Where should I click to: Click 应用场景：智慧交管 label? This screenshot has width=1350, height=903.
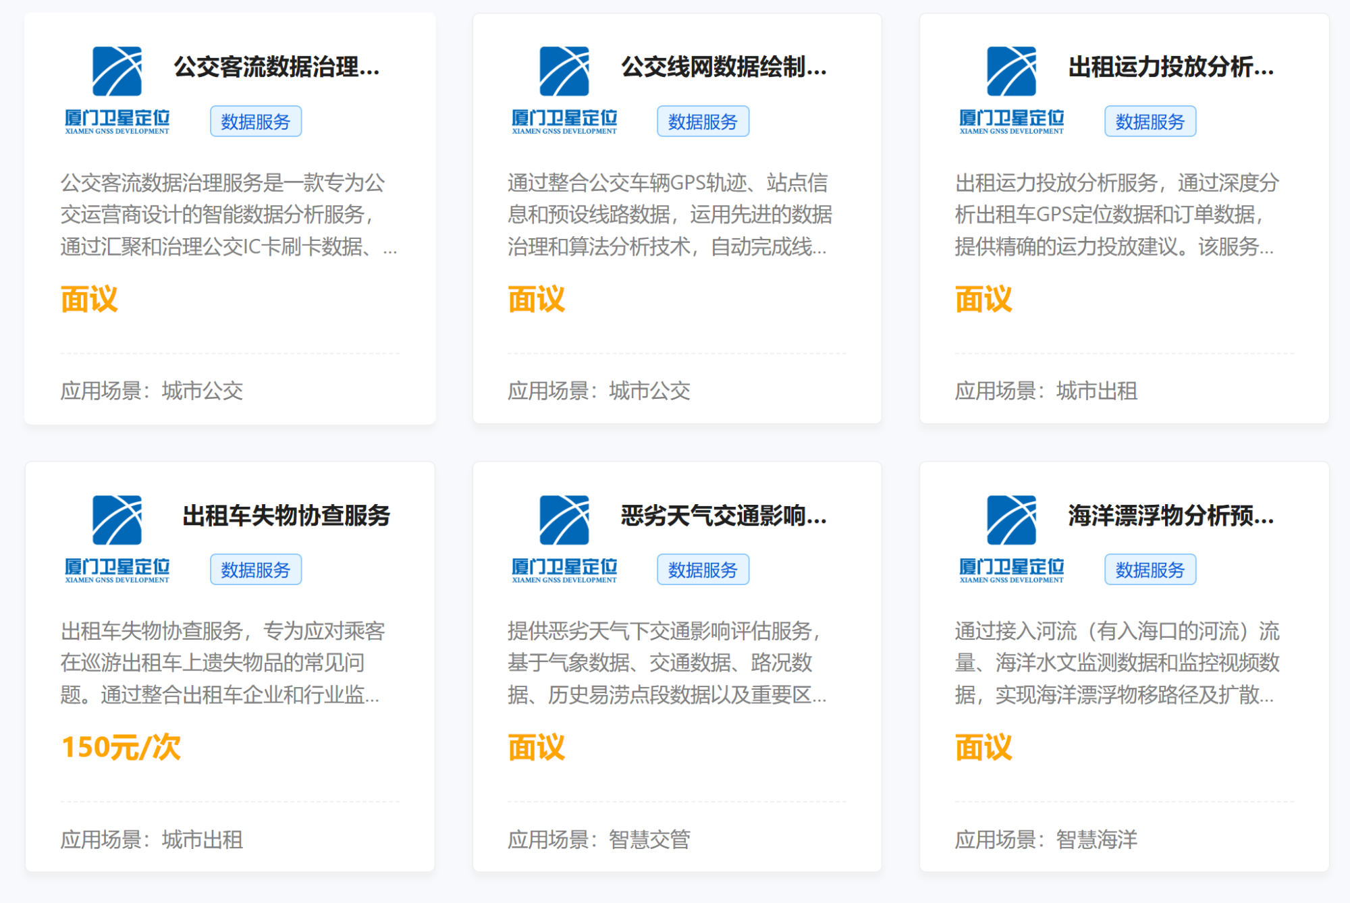[599, 840]
